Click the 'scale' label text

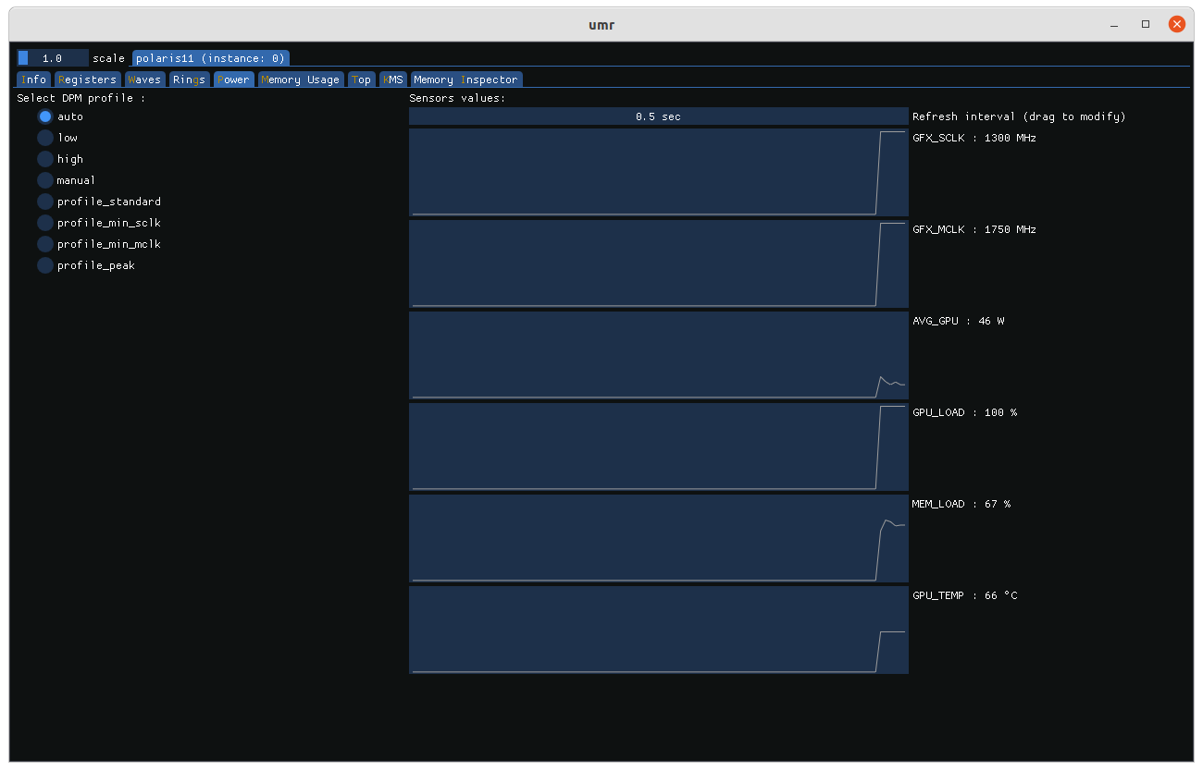pyautogui.click(x=108, y=58)
